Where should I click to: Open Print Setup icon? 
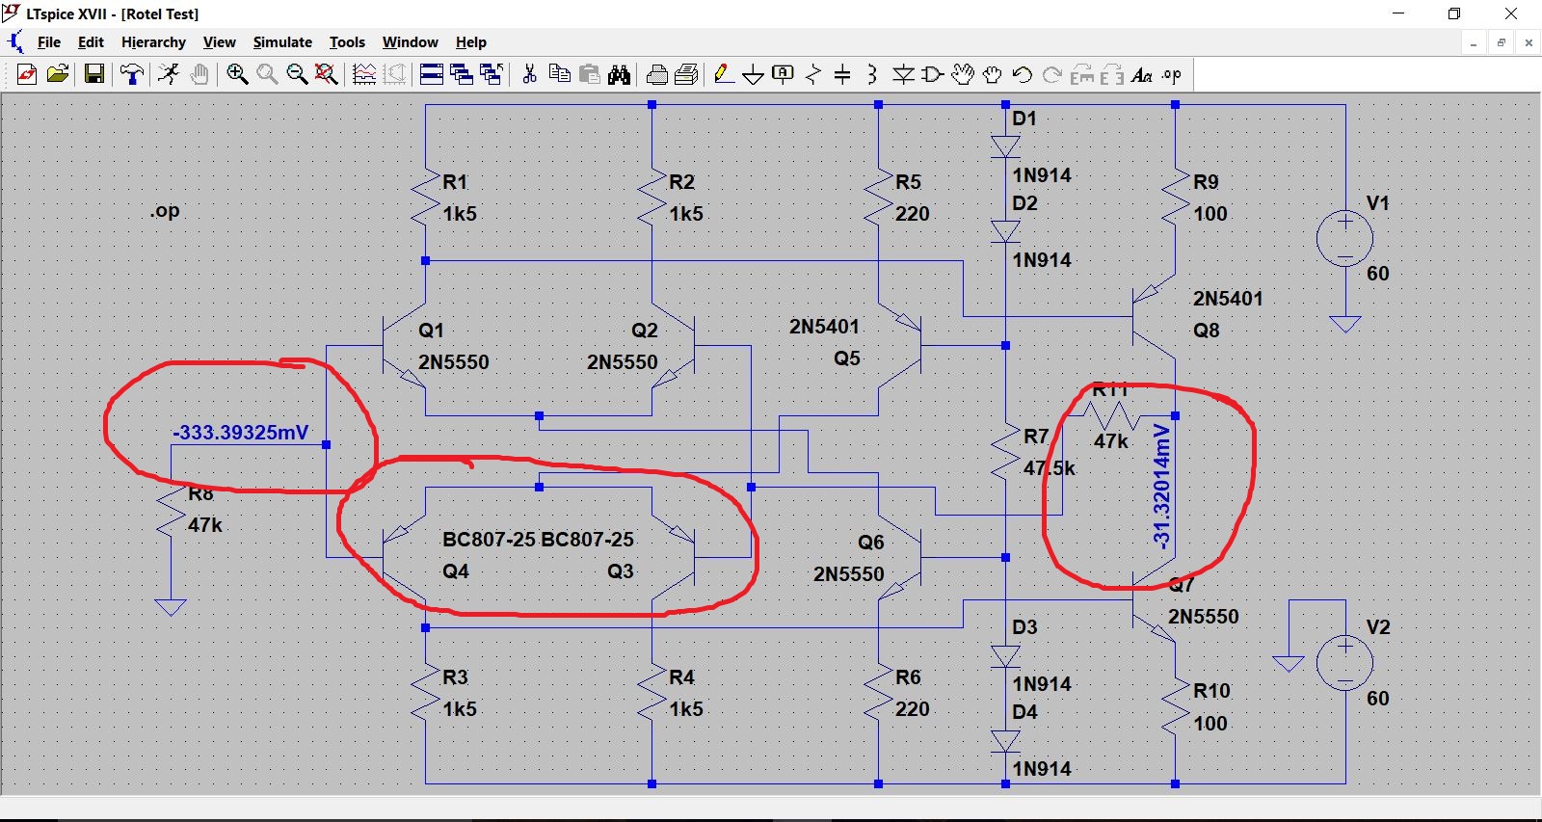[x=687, y=74]
